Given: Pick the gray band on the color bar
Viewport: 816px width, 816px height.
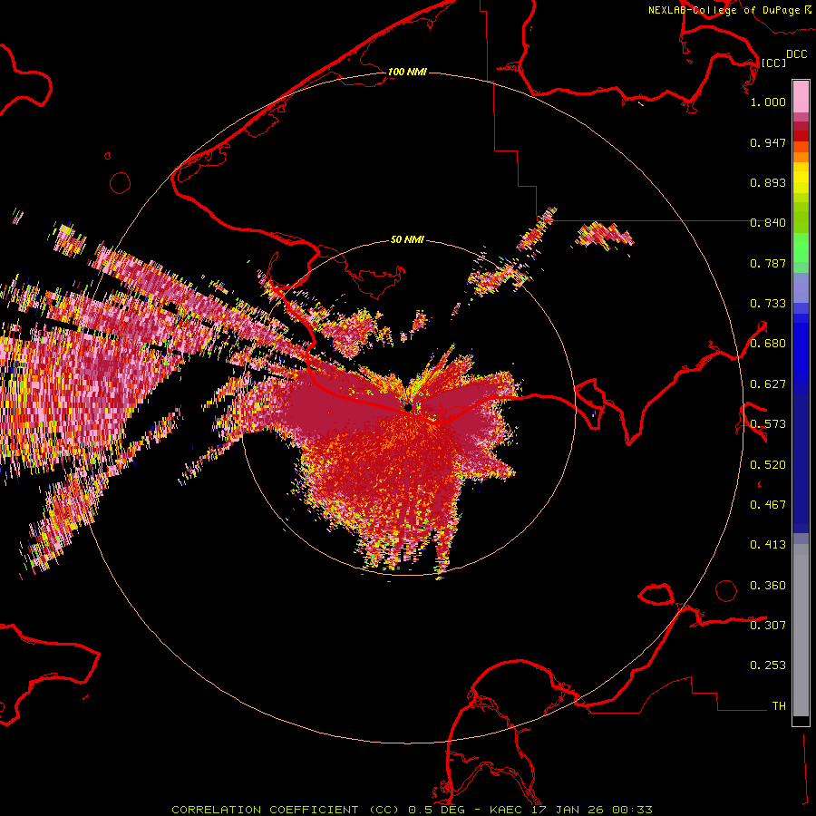Looking at the screenshot, I should click(801, 630).
